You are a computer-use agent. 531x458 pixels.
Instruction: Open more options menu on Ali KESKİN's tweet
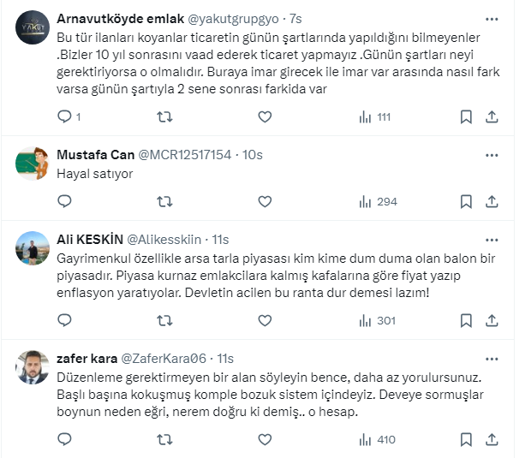click(x=491, y=239)
